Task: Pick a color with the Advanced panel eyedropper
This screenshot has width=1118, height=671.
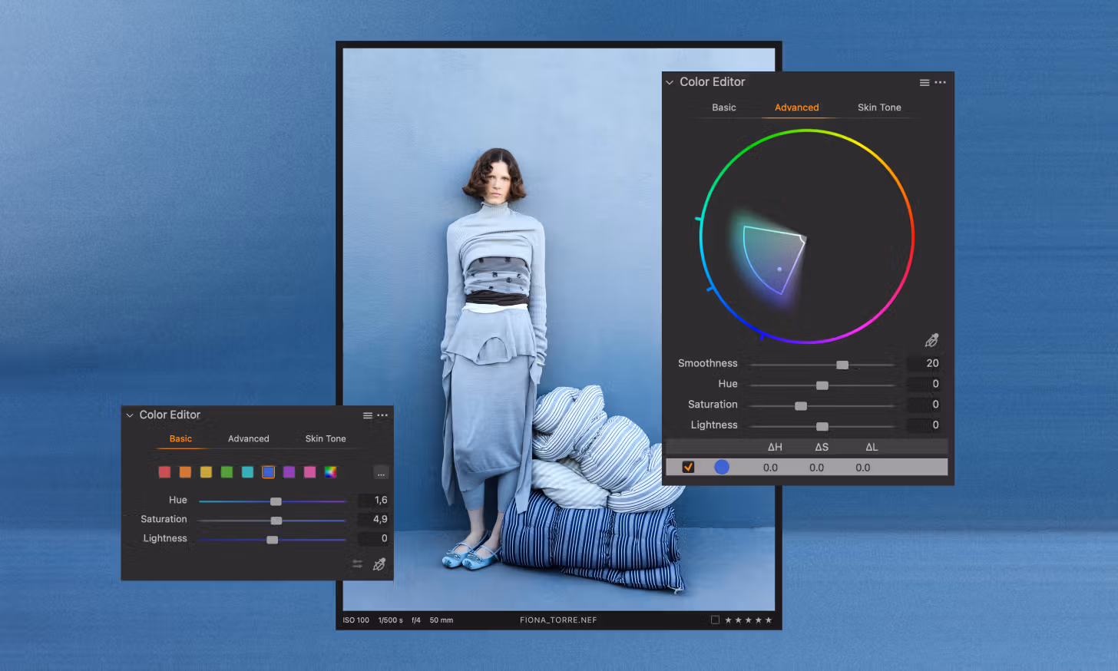Action: coord(931,340)
